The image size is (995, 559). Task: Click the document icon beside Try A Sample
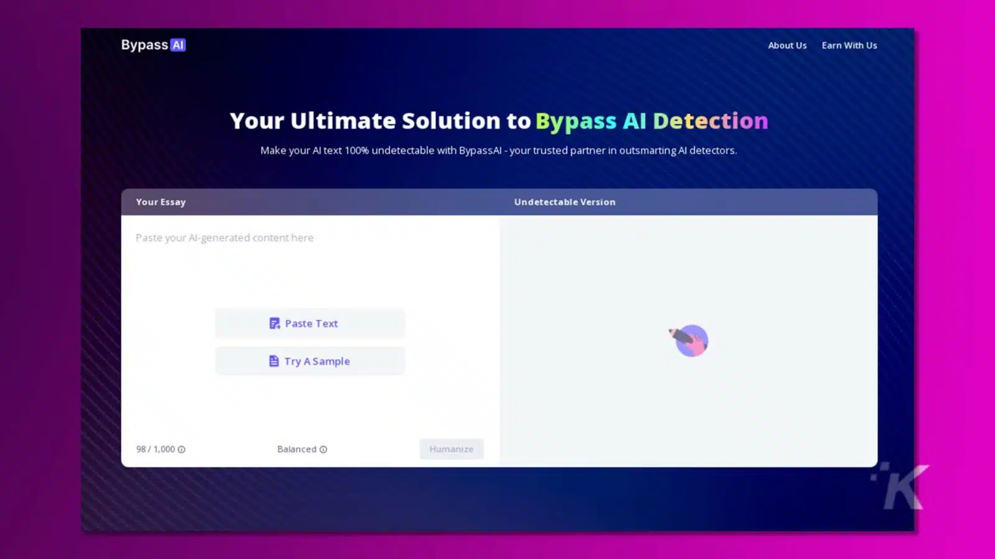pos(274,361)
